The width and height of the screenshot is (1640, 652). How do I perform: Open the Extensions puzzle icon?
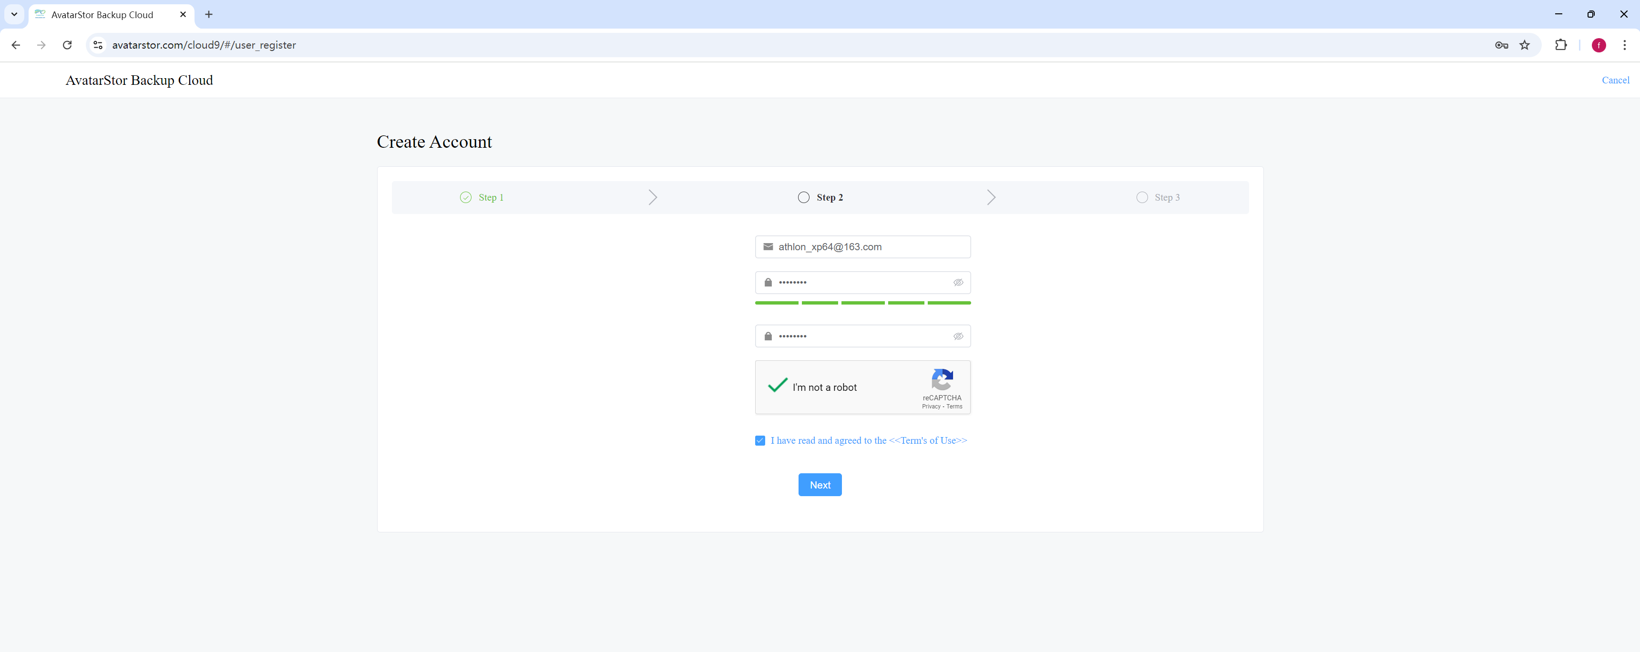[x=1560, y=45]
